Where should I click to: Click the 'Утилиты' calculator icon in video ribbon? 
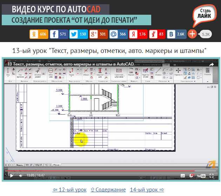[x=207, y=71]
